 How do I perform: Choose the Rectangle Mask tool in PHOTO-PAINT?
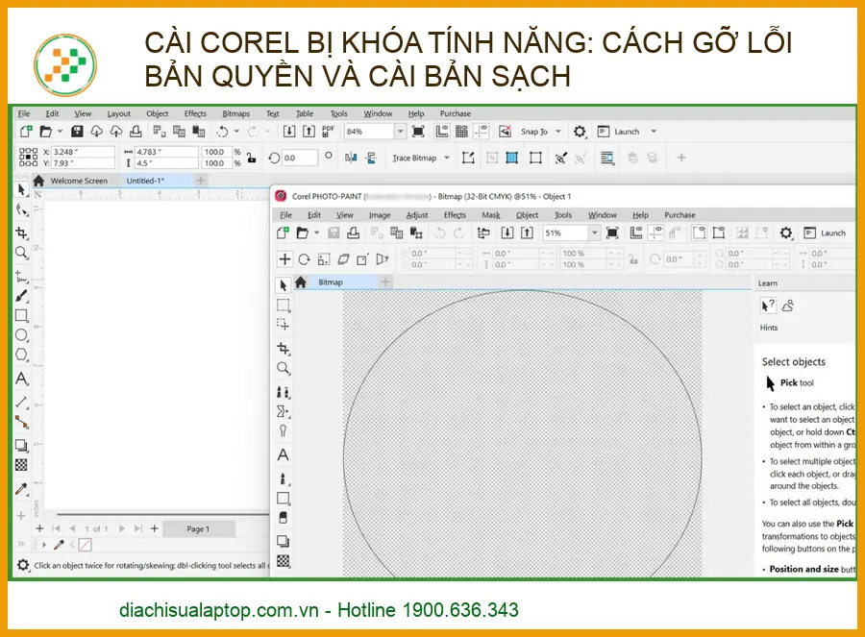[284, 306]
